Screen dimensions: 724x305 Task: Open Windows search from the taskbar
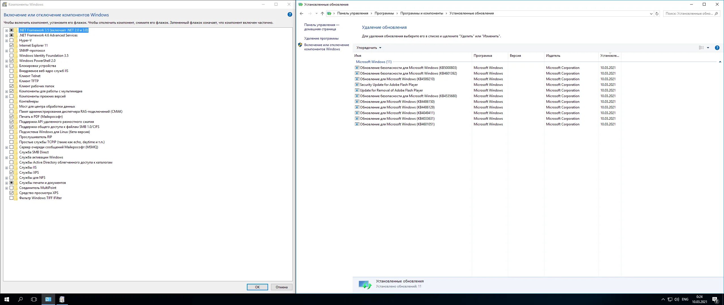point(20,299)
